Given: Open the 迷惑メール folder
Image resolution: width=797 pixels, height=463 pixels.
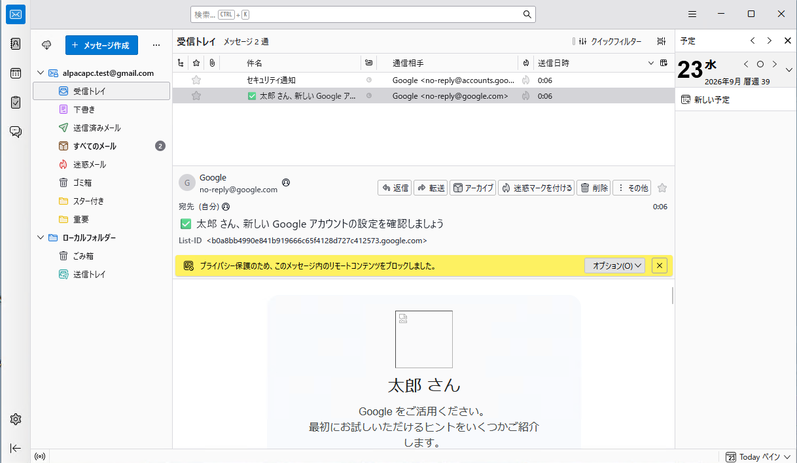Looking at the screenshot, I should tap(101, 164).
